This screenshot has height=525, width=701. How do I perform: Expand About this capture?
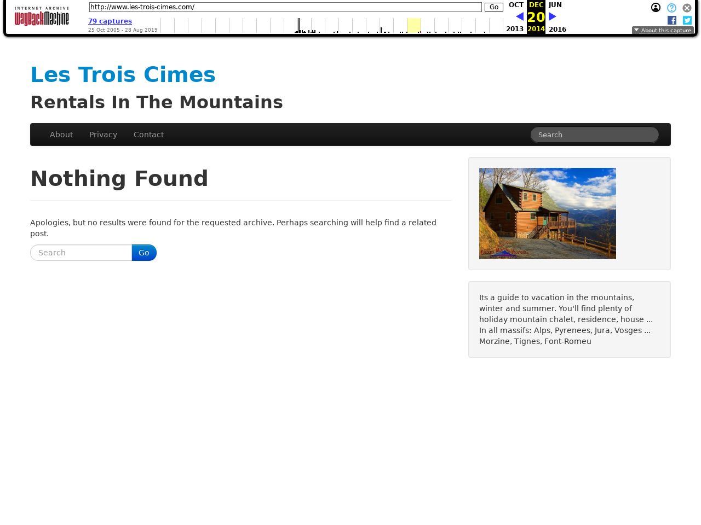coord(663,31)
